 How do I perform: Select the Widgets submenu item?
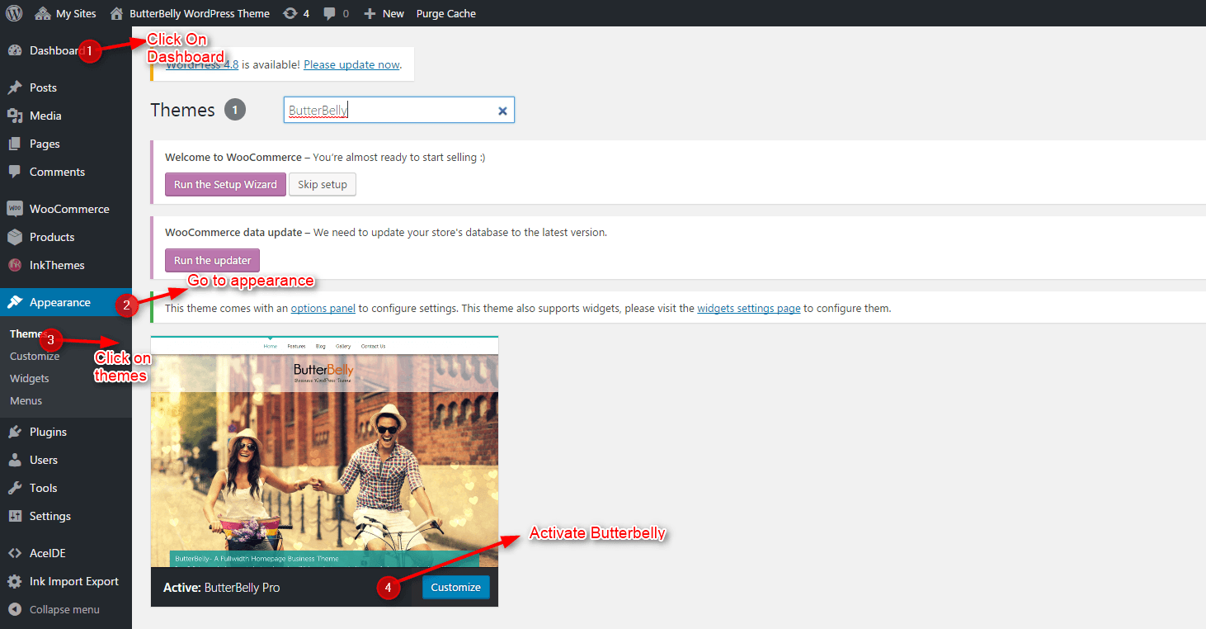[x=30, y=378]
